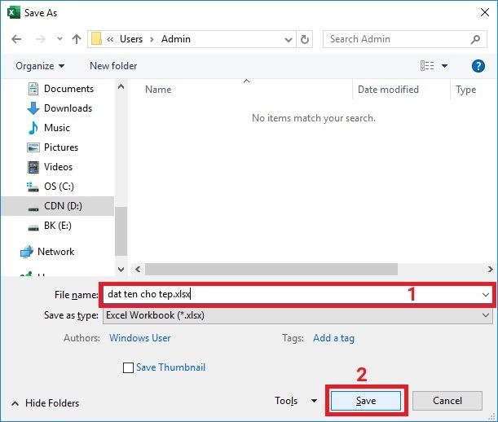Click the magnifier search icon

coord(475,39)
